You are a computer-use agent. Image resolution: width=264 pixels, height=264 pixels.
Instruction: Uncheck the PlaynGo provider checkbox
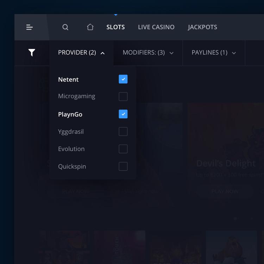(123, 114)
